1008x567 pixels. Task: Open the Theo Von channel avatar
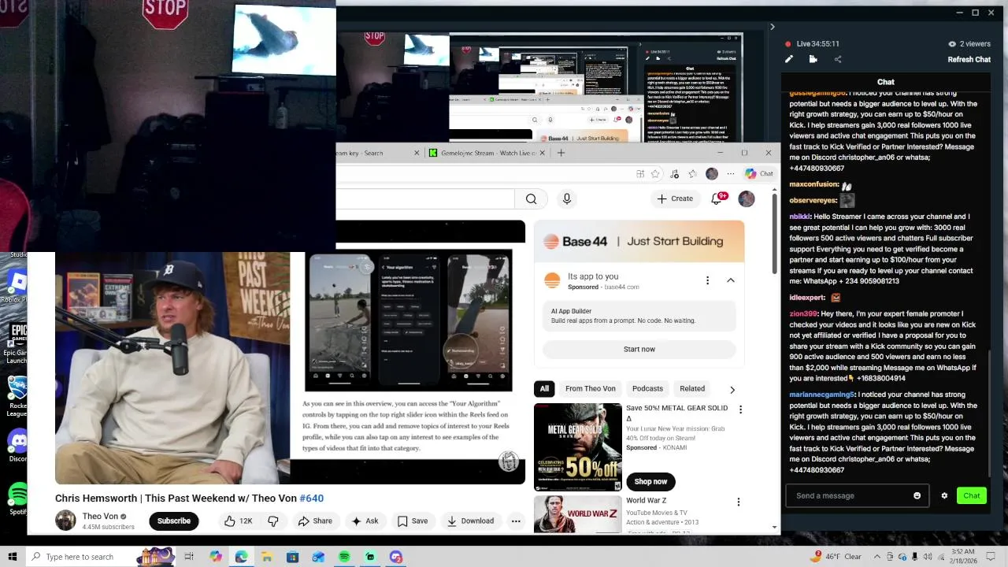[65, 521]
